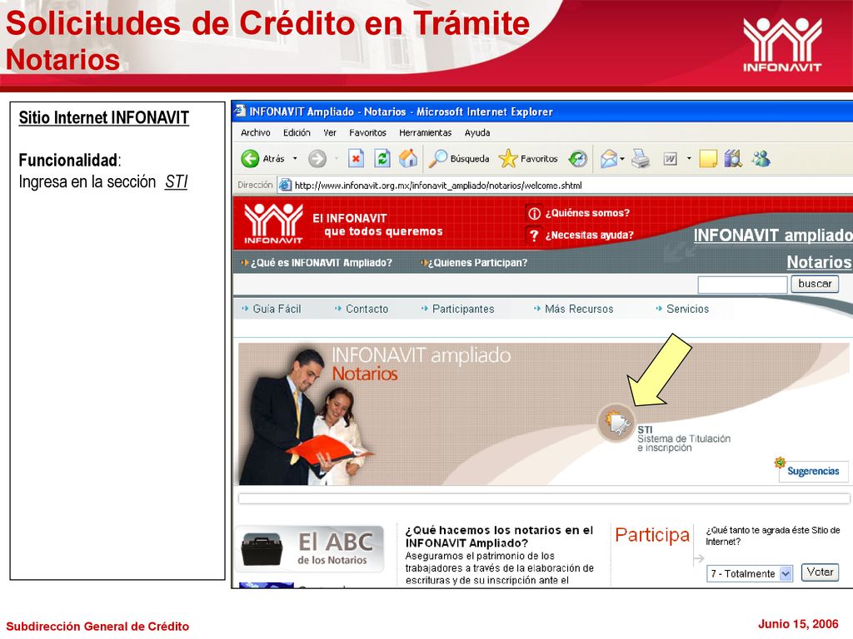The image size is (853, 639).
Task: Click the History clock icon
Action: (x=578, y=159)
